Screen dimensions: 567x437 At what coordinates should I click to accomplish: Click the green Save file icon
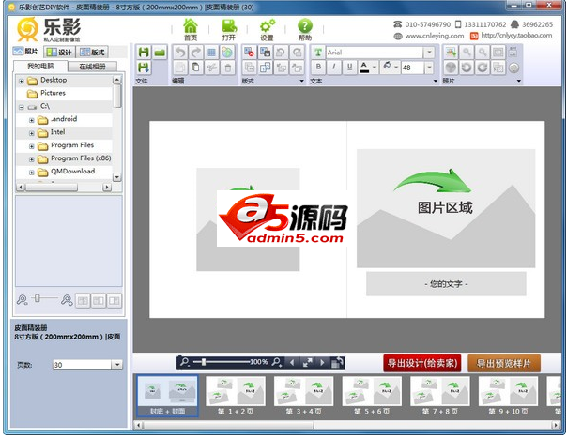144,53
